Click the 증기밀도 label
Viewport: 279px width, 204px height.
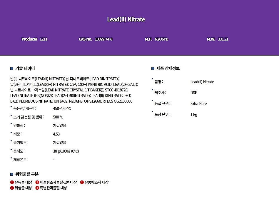point(21,143)
